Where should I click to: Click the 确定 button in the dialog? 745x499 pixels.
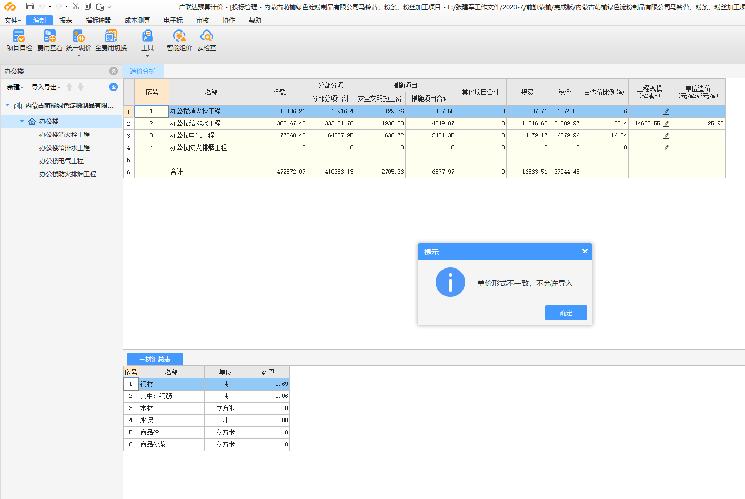566,313
